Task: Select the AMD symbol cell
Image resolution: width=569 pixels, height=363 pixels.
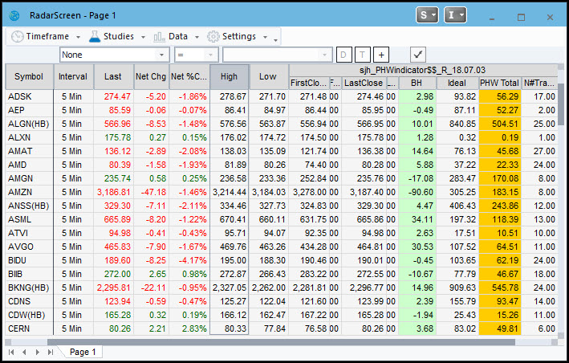Action: [x=29, y=165]
